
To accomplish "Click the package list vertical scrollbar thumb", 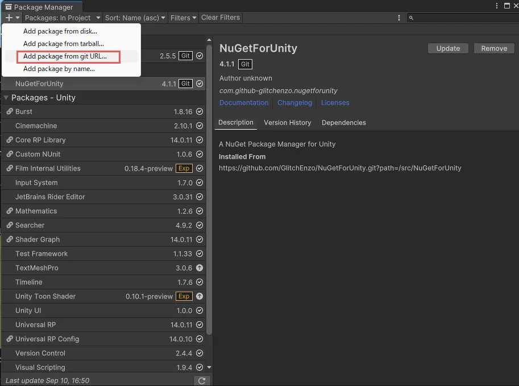I will tap(209, 189).
